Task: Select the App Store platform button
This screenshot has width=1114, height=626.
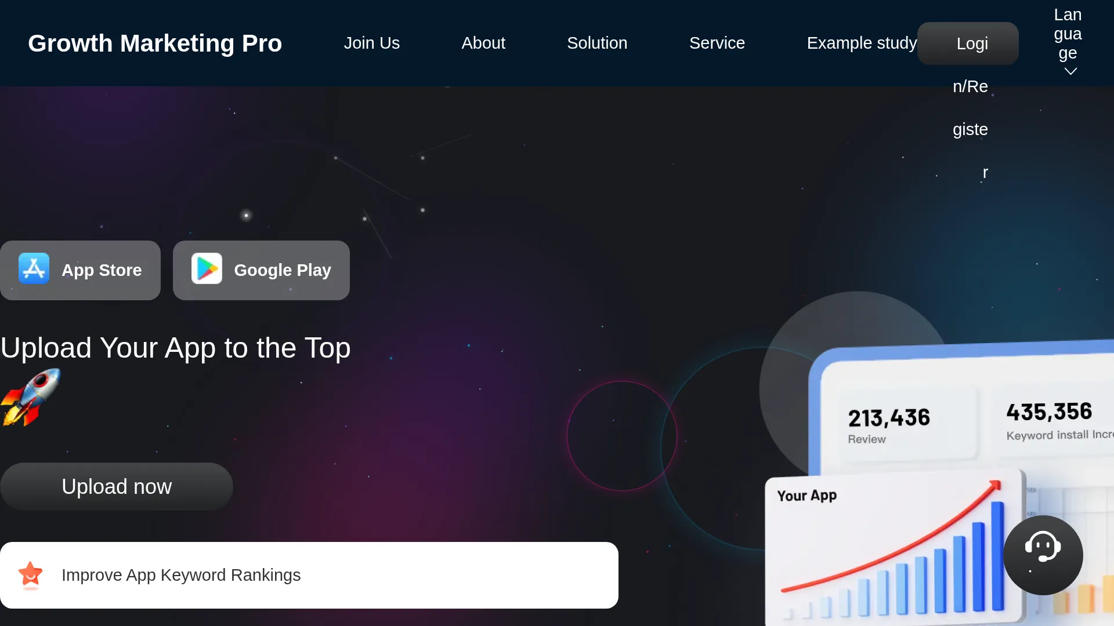Action: click(80, 270)
